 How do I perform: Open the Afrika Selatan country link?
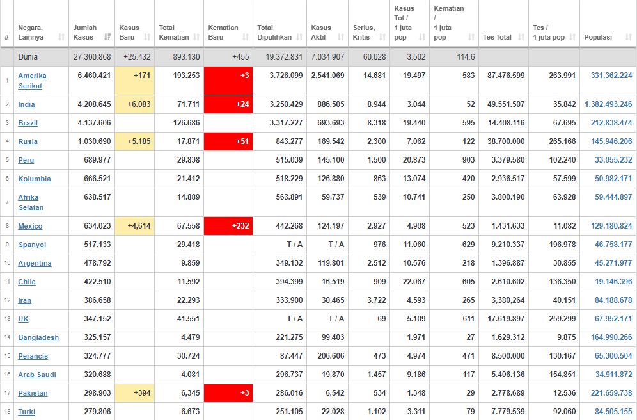pos(31,202)
